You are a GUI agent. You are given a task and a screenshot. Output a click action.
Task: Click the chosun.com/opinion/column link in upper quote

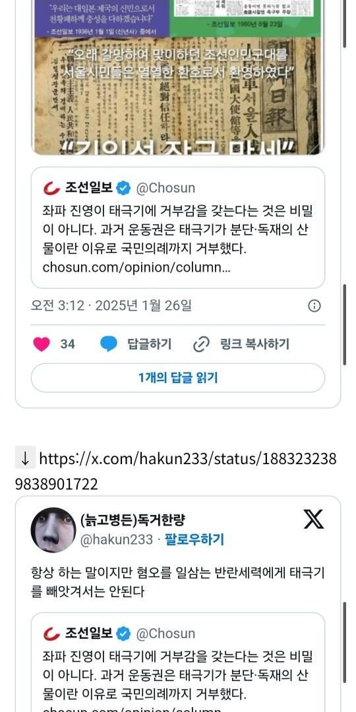click(136, 268)
